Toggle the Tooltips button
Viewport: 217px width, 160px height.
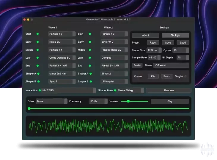(x=175, y=36)
